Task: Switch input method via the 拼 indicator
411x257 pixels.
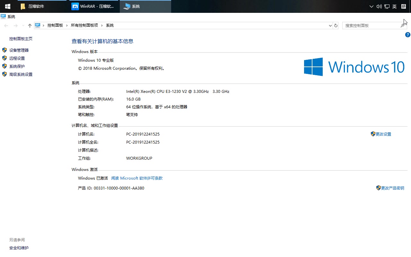Action: pos(403,6)
